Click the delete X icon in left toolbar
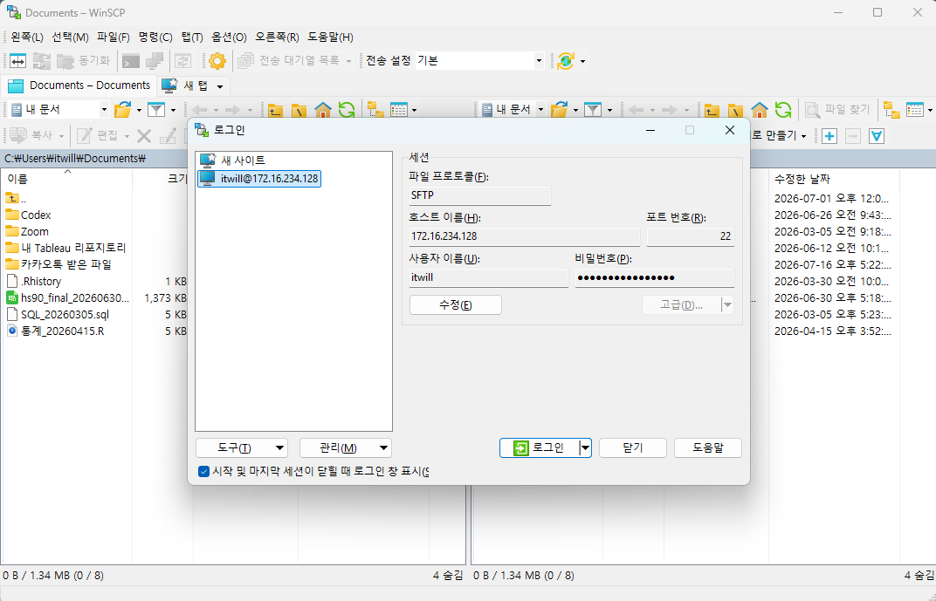Screen dimensions: 936x601 pos(144,136)
